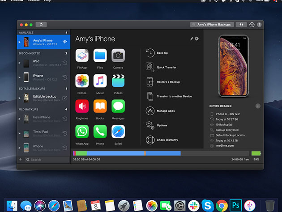Open License menu in menu bar

pos(34,1)
